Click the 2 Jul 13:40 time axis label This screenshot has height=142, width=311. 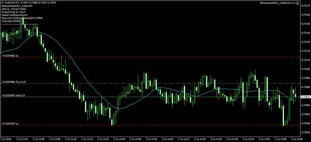coord(120,139)
